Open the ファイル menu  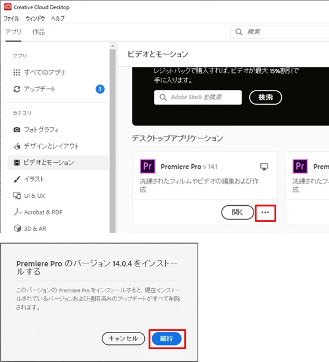click(x=11, y=18)
